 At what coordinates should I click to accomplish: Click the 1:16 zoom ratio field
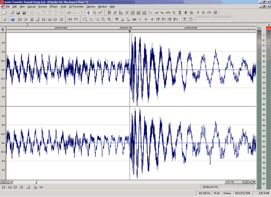pos(235,182)
